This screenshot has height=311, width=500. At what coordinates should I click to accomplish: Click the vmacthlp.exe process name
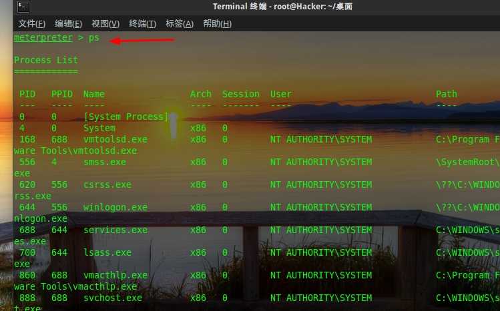(115, 275)
